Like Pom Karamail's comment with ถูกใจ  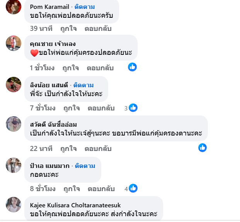(68, 29)
